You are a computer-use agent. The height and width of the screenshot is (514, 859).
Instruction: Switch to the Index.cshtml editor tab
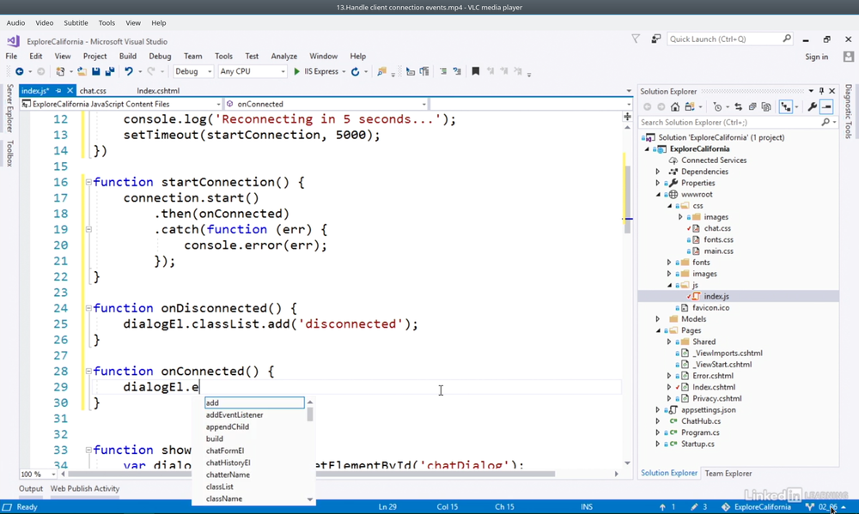pos(158,91)
